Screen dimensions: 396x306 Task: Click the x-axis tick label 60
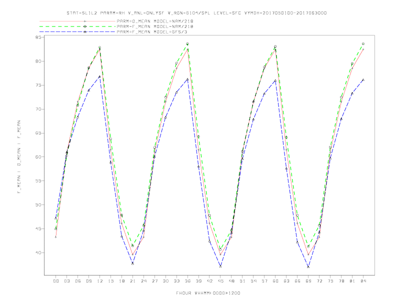click(x=275, y=281)
